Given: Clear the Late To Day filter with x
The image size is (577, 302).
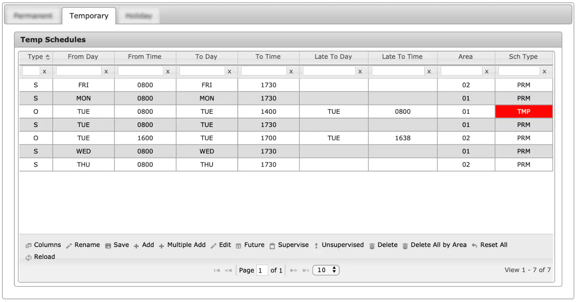Looking at the screenshot, I should tap(360, 72).
